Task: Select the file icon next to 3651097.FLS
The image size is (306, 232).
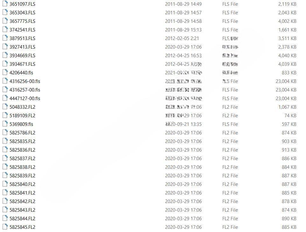Action: 5,4
